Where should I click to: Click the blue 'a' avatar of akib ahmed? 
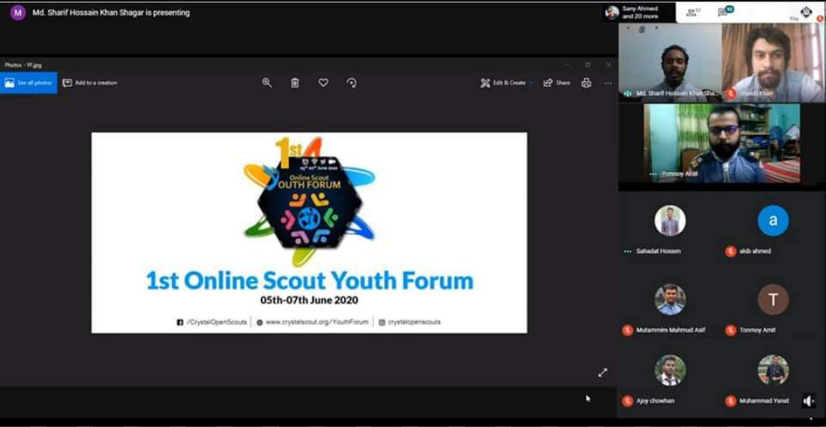[772, 220]
